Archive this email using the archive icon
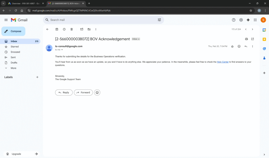The height and width of the screenshot is (158, 269). (x=57, y=29)
